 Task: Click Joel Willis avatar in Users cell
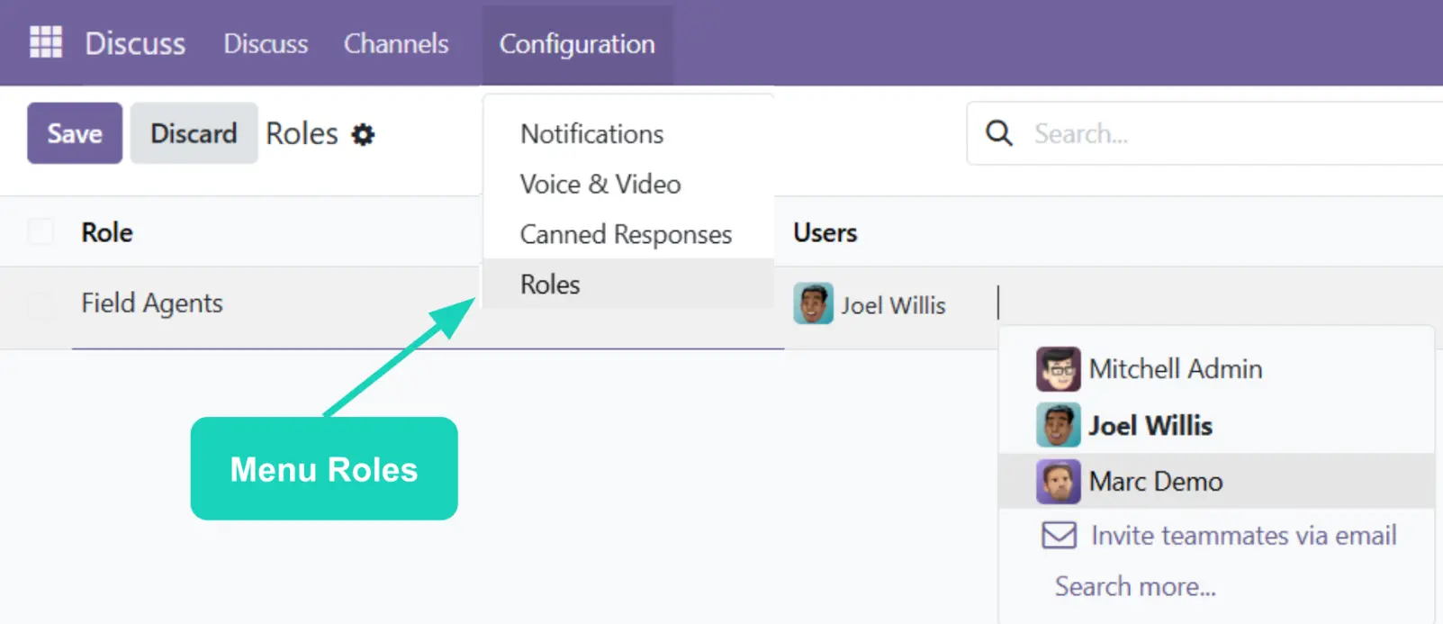(812, 304)
